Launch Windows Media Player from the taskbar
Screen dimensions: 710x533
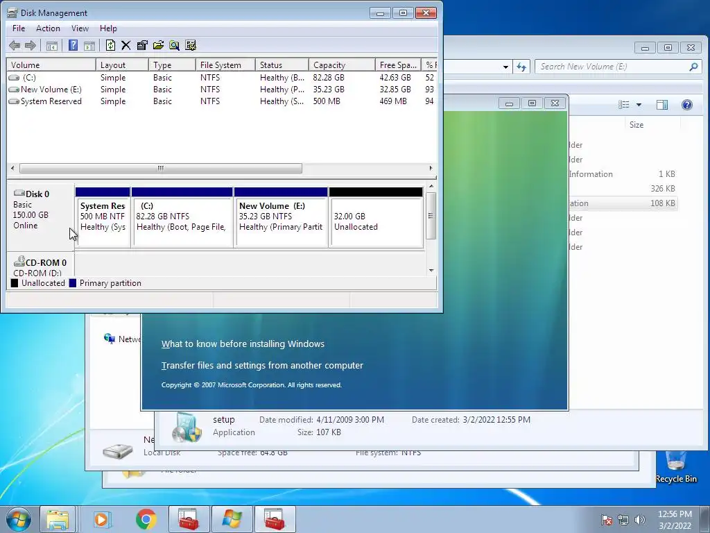tap(102, 519)
